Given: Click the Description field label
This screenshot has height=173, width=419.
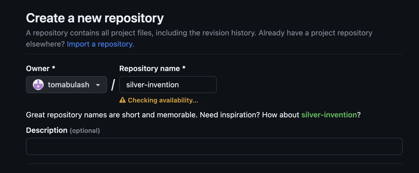Looking at the screenshot, I should pyautogui.click(x=47, y=130).
